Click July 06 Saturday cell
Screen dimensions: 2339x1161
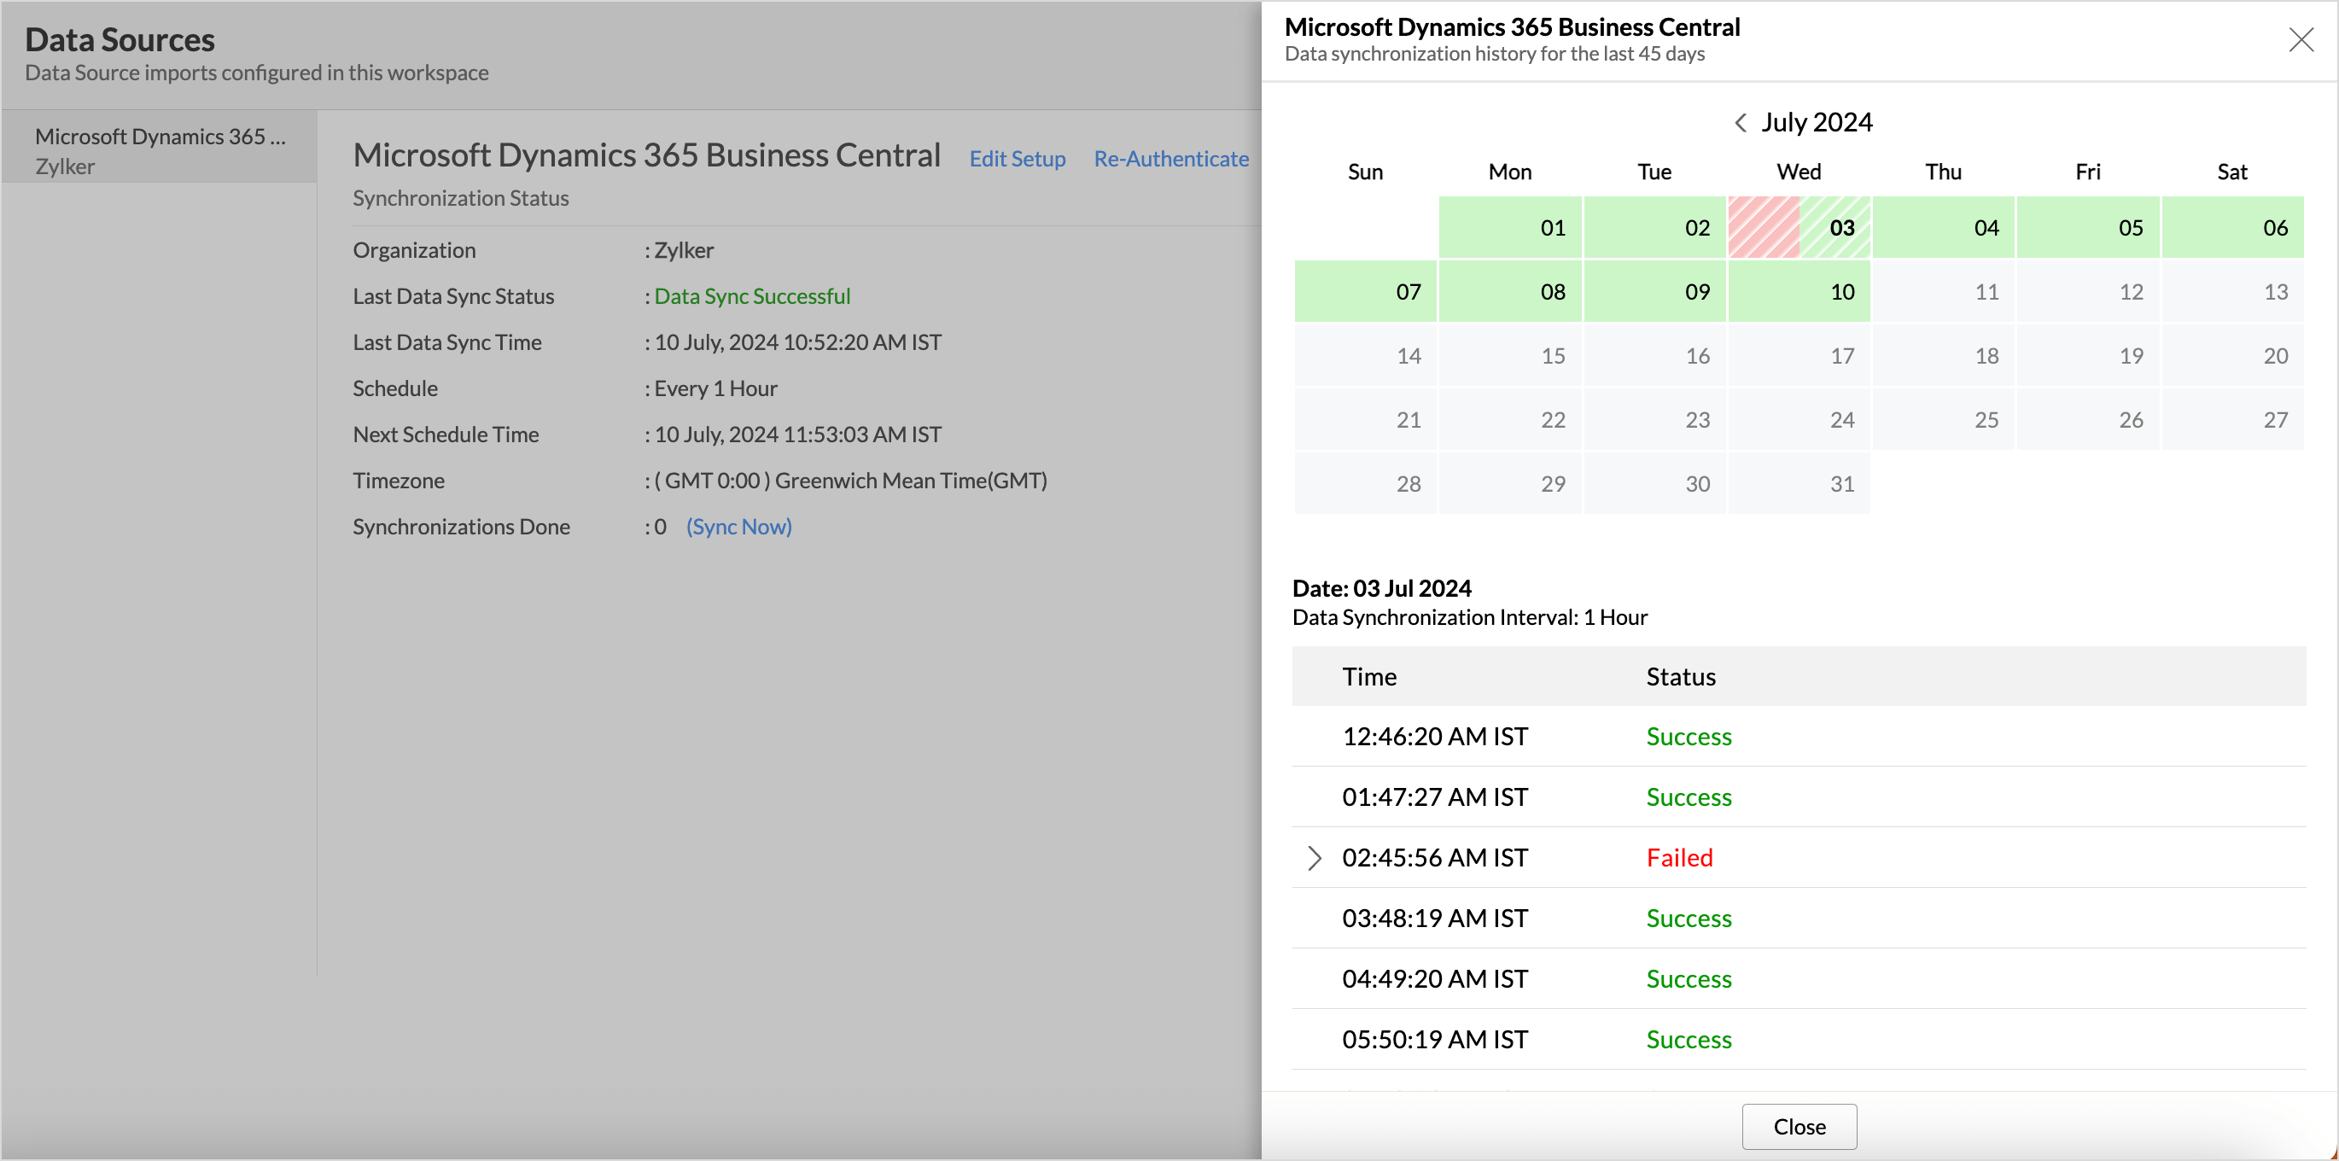(2231, 227)
